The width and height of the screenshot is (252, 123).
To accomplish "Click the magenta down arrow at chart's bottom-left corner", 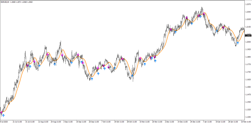I will point(1,112).
